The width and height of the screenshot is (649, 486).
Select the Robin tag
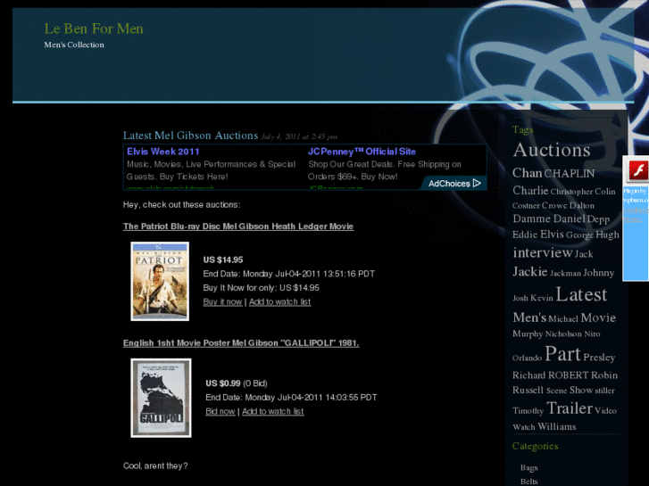604,375
